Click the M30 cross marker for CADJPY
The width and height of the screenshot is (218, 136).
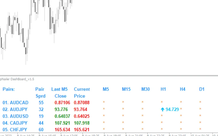click(143, 122)
